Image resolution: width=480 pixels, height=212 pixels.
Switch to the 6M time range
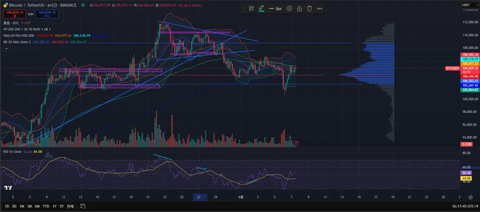[x=37, y=206]
